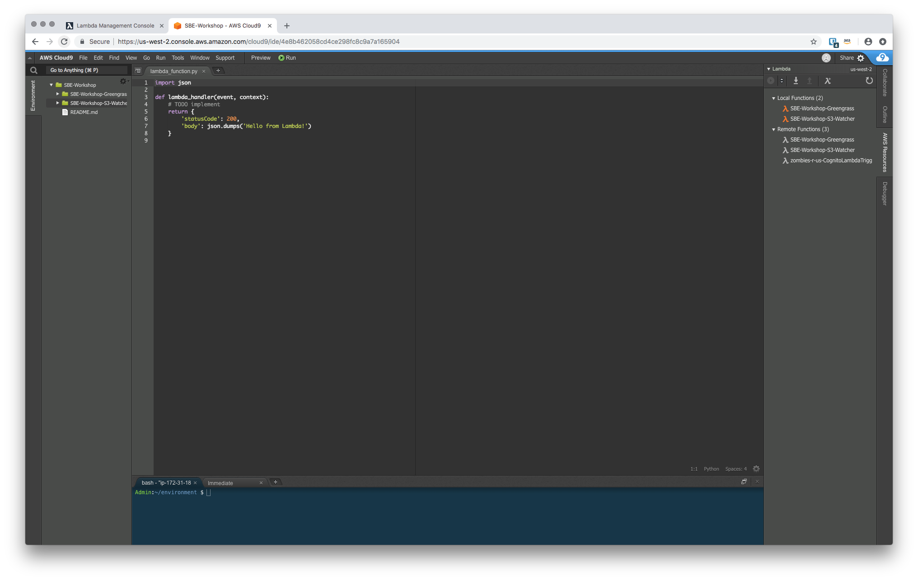Collapse the Cloud9 menu bar arrow
This screenshot has width=918, height=581.
tap(30, 58)
